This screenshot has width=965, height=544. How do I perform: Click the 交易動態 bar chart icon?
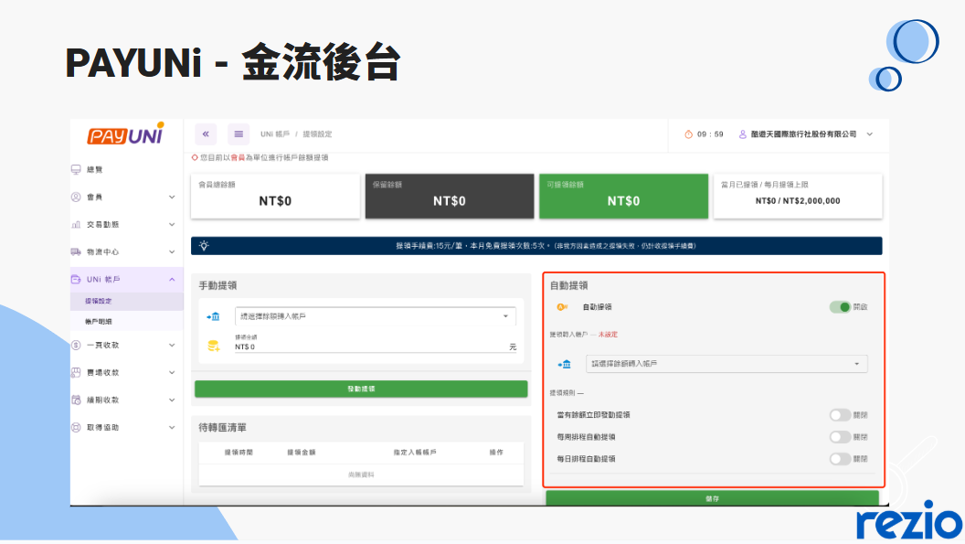(x=76, y=224)
